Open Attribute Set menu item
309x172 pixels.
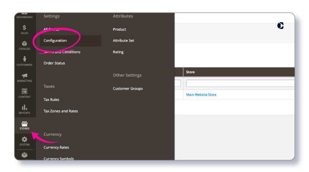[x=123, y=40]
